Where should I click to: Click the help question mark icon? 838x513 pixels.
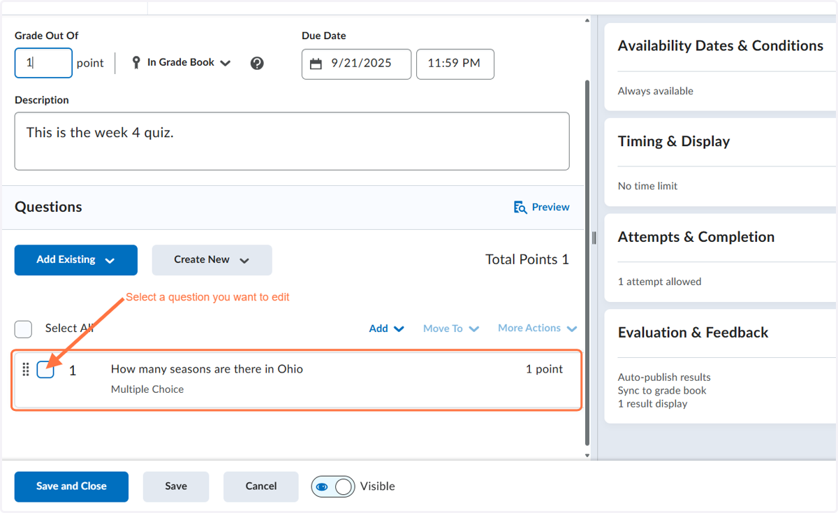(x=257, y=64)
